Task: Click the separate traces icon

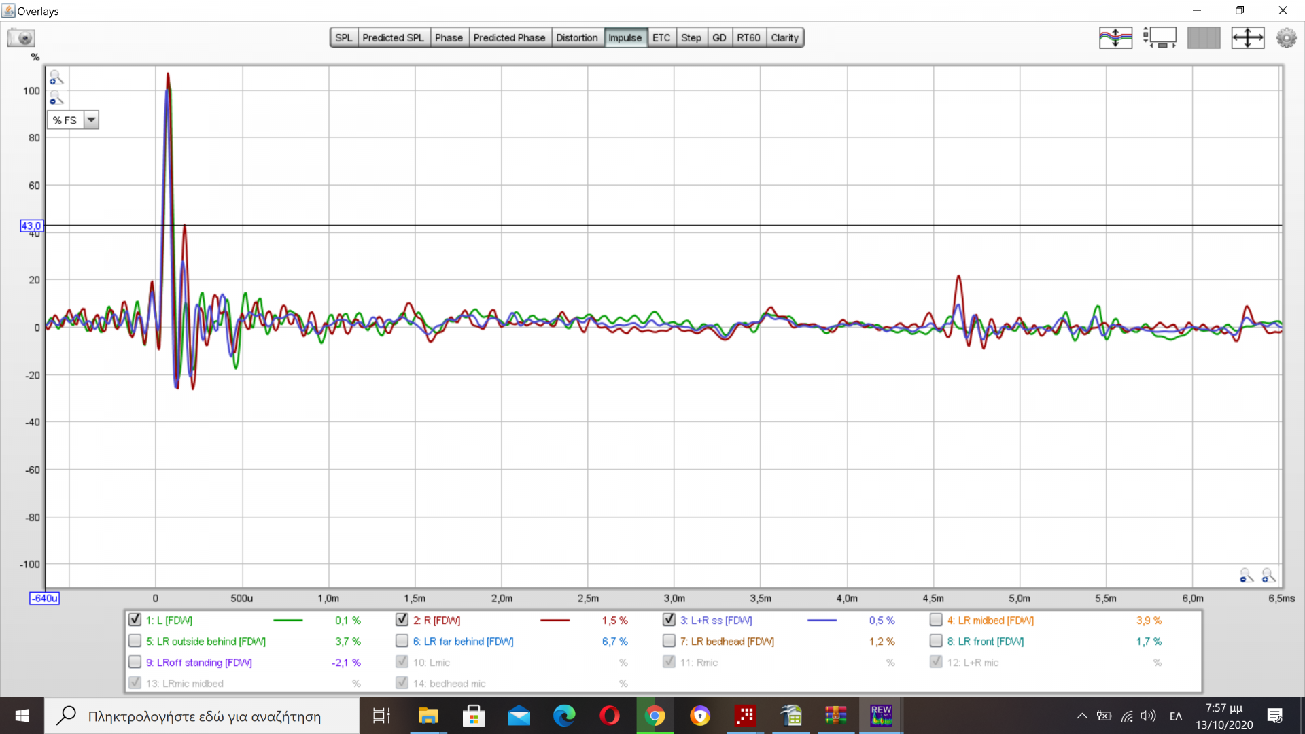Action: click(1115, 37)
